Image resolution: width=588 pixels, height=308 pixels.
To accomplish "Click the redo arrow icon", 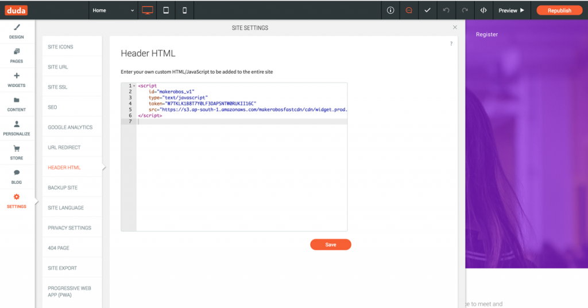I will tap(465, 10).
